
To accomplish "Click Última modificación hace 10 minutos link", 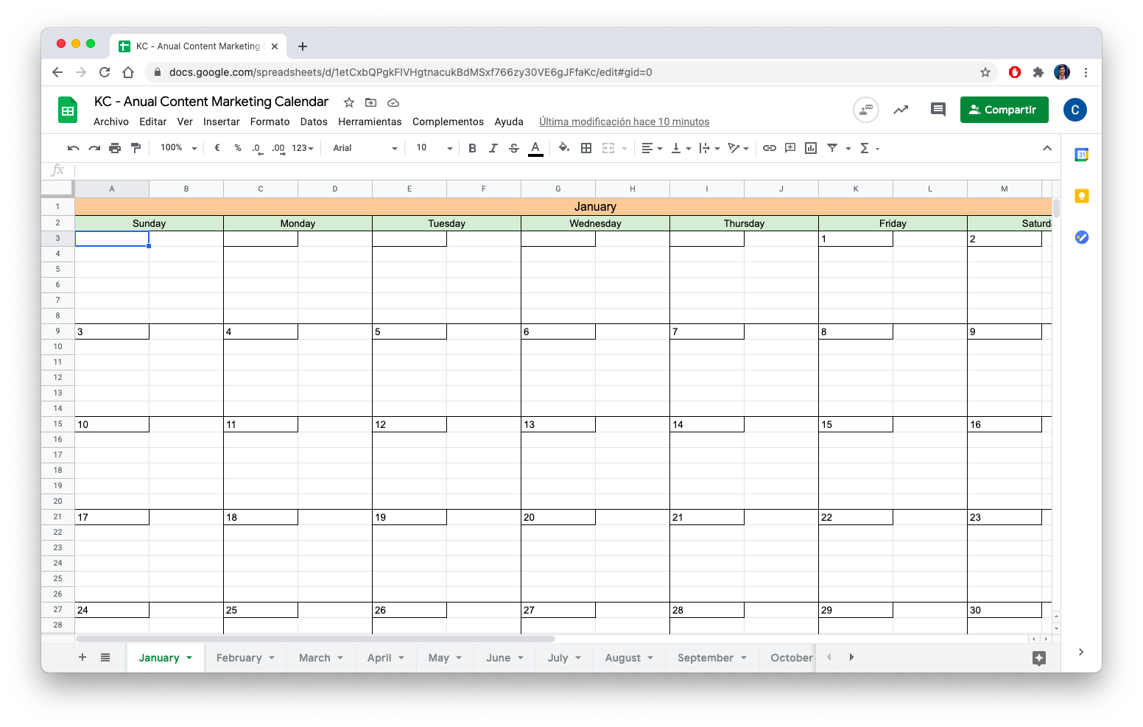I will point(624,122).
